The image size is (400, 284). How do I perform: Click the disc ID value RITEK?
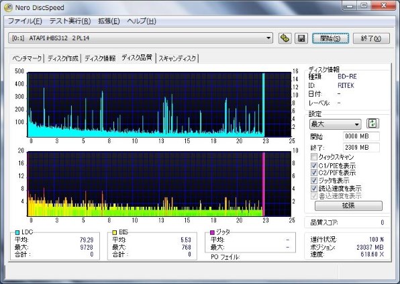coord(346,85)
